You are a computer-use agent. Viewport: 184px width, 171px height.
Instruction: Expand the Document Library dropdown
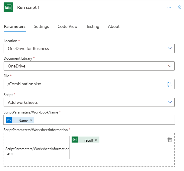click(169, 66)
